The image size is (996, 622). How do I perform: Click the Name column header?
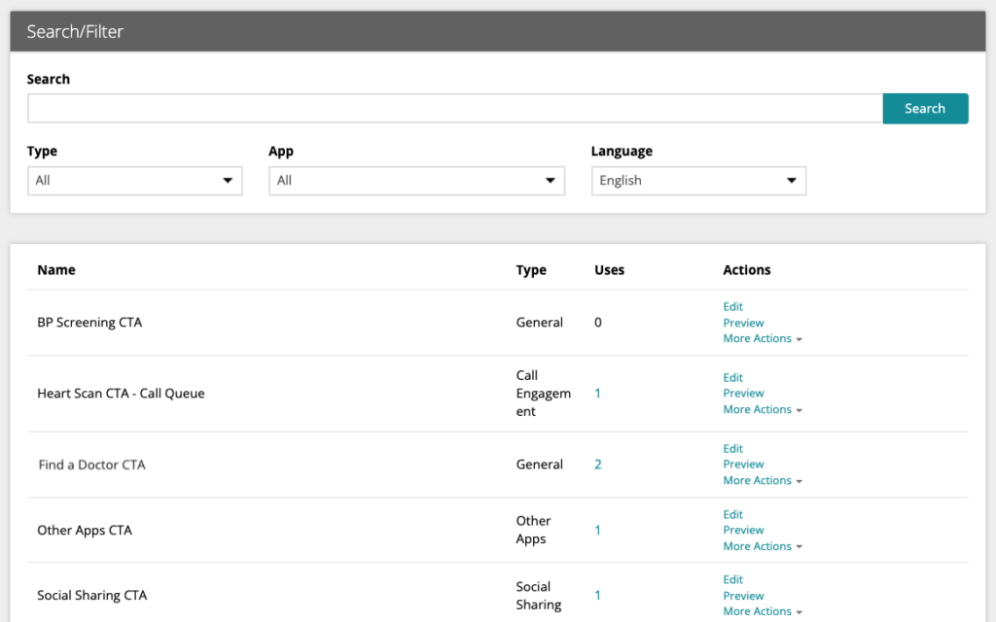55,270
